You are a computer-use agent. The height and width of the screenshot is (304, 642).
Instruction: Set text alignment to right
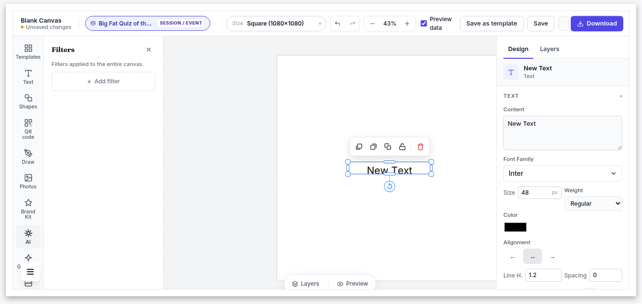(552, 257)
